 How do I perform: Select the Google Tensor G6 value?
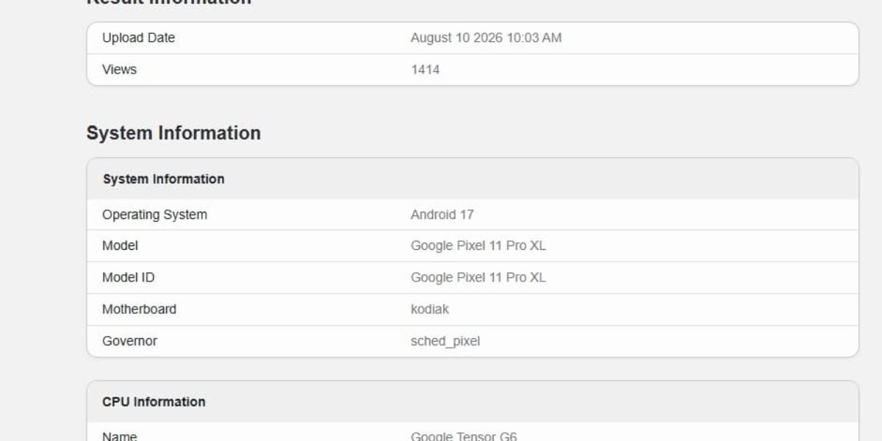tap(464, 436)
